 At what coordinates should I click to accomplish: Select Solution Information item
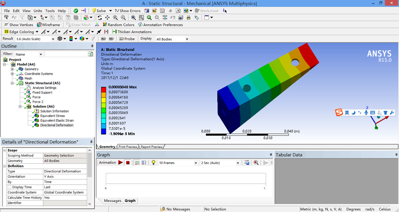click(54, 111)
